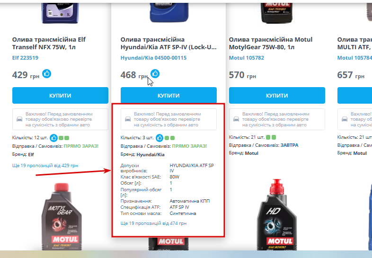Click КУПИТИ under Hyundai/Kia ATF SP-IV
The image size is (372, 258).
click(x=168, y=96)
